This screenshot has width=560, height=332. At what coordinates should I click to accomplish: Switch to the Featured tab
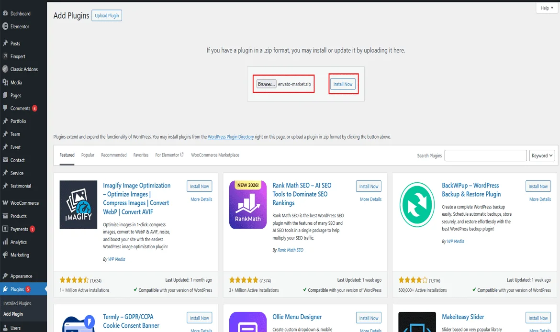coord(67,155)
